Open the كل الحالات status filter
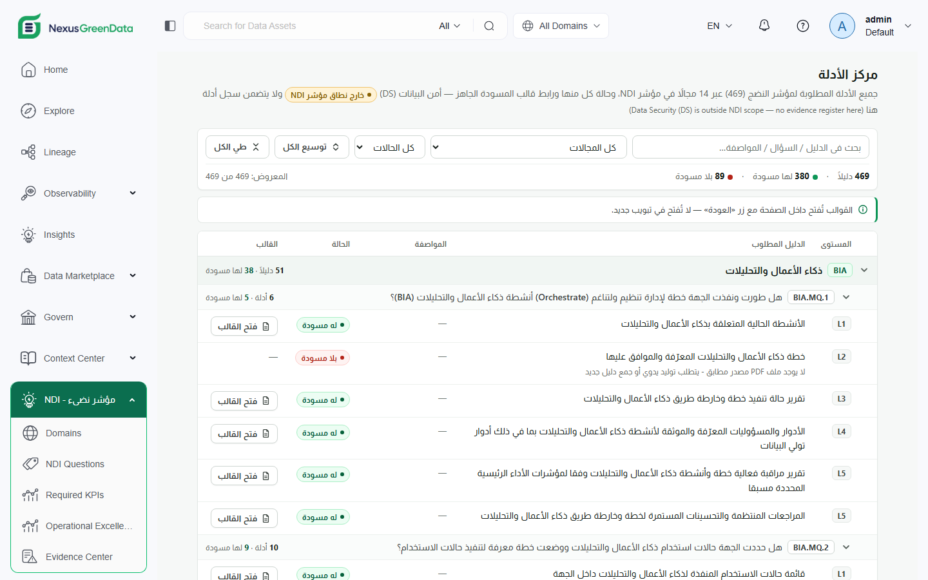928x580 pixels. (x=389, y=147)
